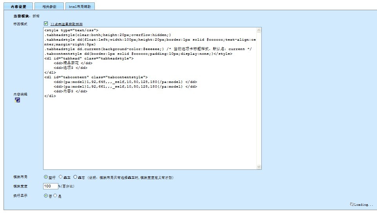Click the code editor's scroll down arrow

[x=259, y=167]
